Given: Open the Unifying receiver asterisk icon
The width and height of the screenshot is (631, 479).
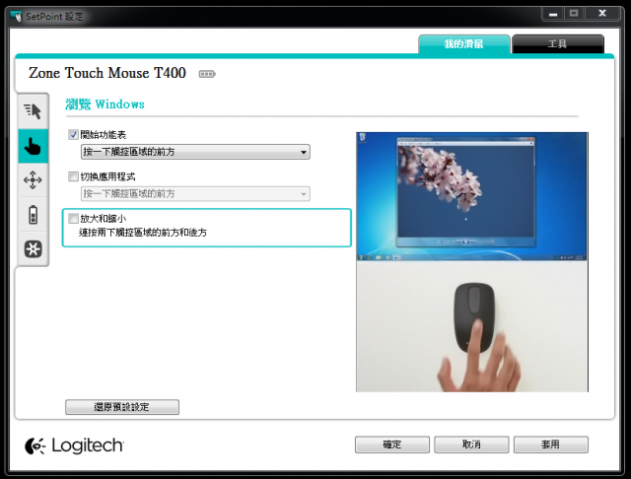Looking at the screenshot, I should click(33, 249).
